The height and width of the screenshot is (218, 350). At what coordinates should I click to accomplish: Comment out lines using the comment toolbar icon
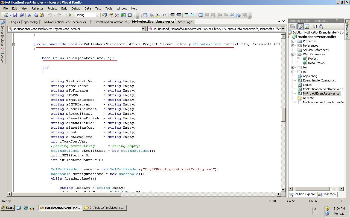186,15
